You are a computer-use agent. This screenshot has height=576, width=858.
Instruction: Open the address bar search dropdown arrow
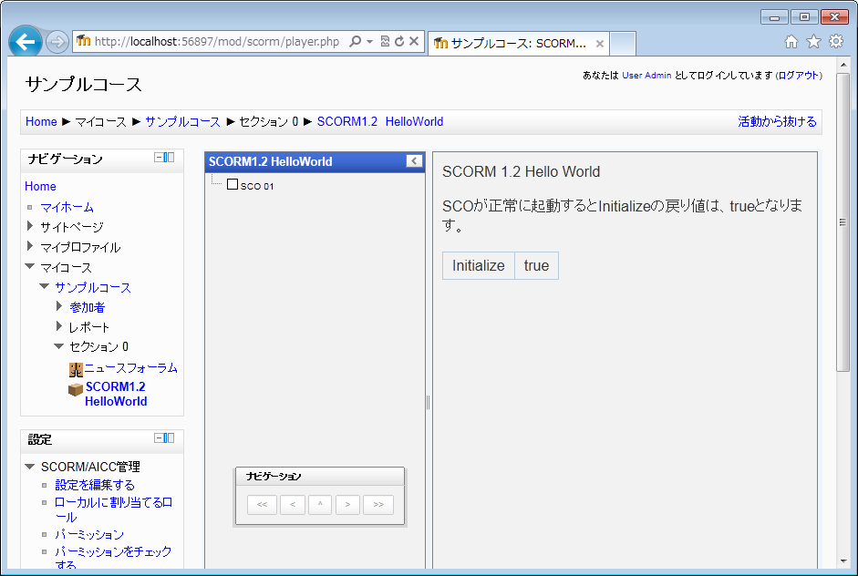click(369, 42)
